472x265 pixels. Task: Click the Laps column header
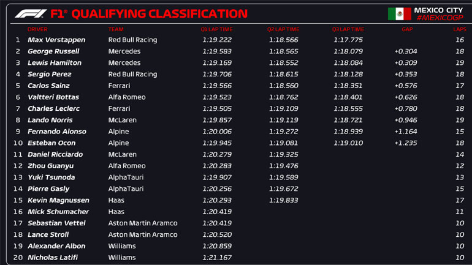tap(459, 29)
